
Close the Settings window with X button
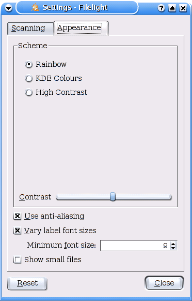[183, 8]
